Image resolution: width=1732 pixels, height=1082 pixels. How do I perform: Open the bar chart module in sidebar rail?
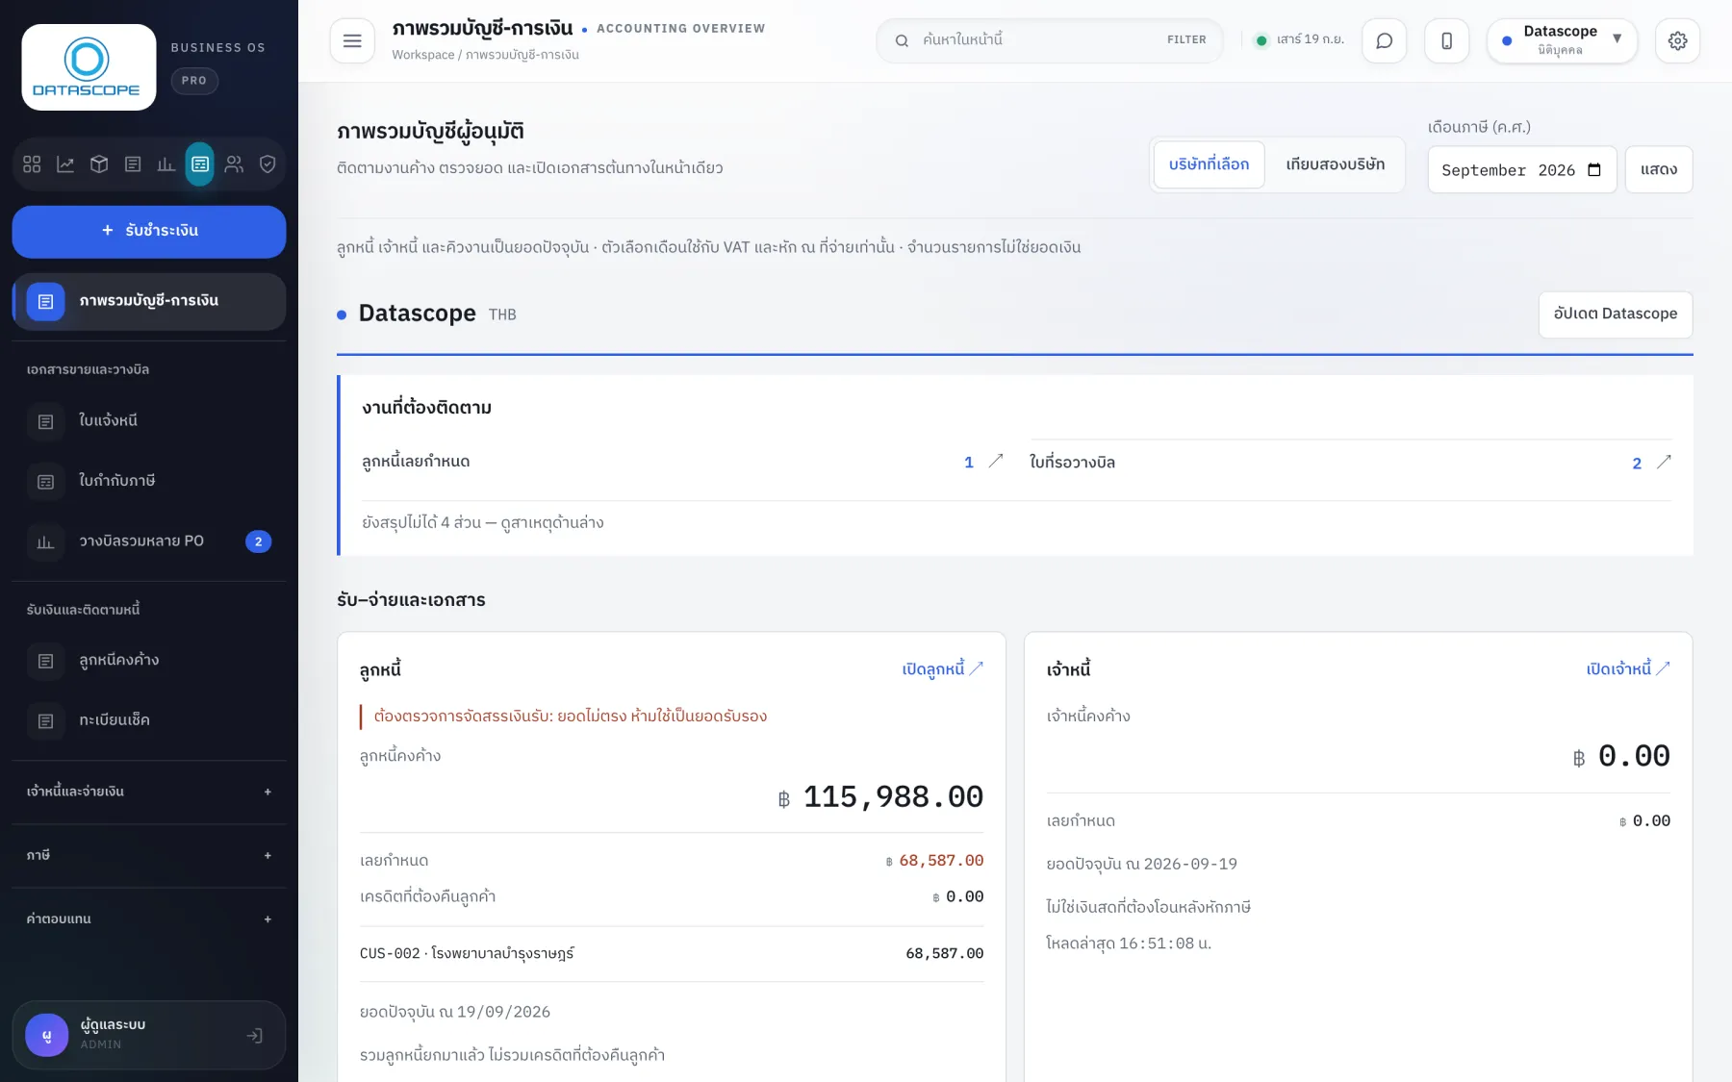pos(166,164)
